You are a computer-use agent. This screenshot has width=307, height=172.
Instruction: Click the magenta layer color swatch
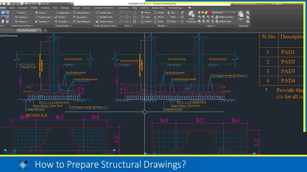pos(210,12)
